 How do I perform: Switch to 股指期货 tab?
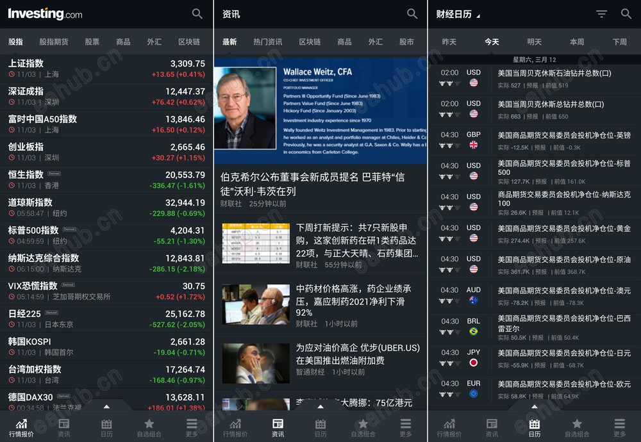[54, 42]
